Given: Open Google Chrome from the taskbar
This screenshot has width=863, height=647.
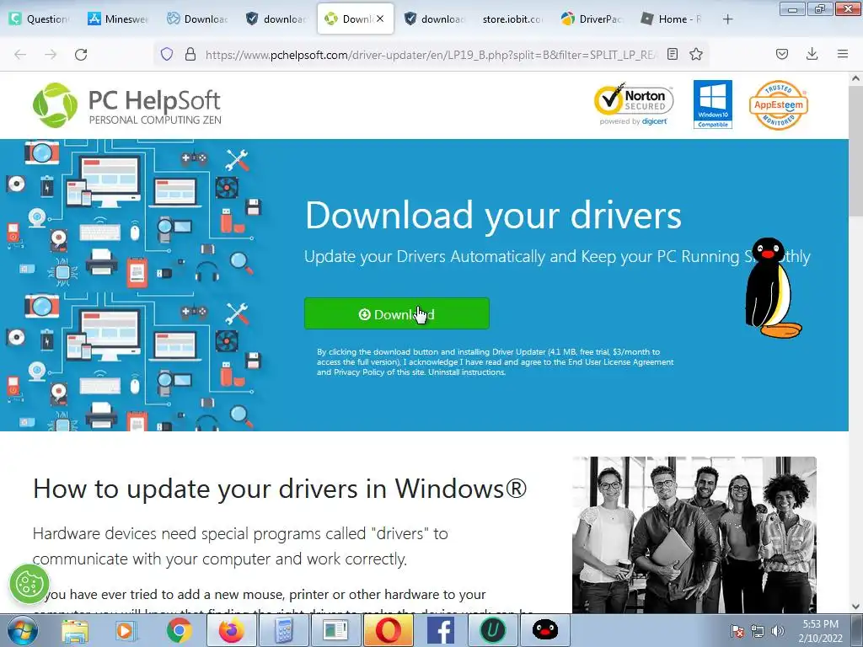Looking at the screenshot, I should (x=180, y=630).
